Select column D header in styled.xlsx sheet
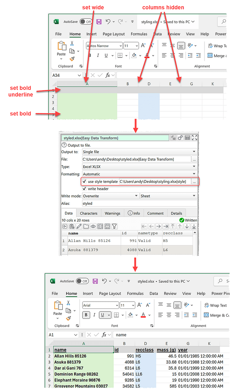Viewport: 230px width, 389px height. (146, 343)
